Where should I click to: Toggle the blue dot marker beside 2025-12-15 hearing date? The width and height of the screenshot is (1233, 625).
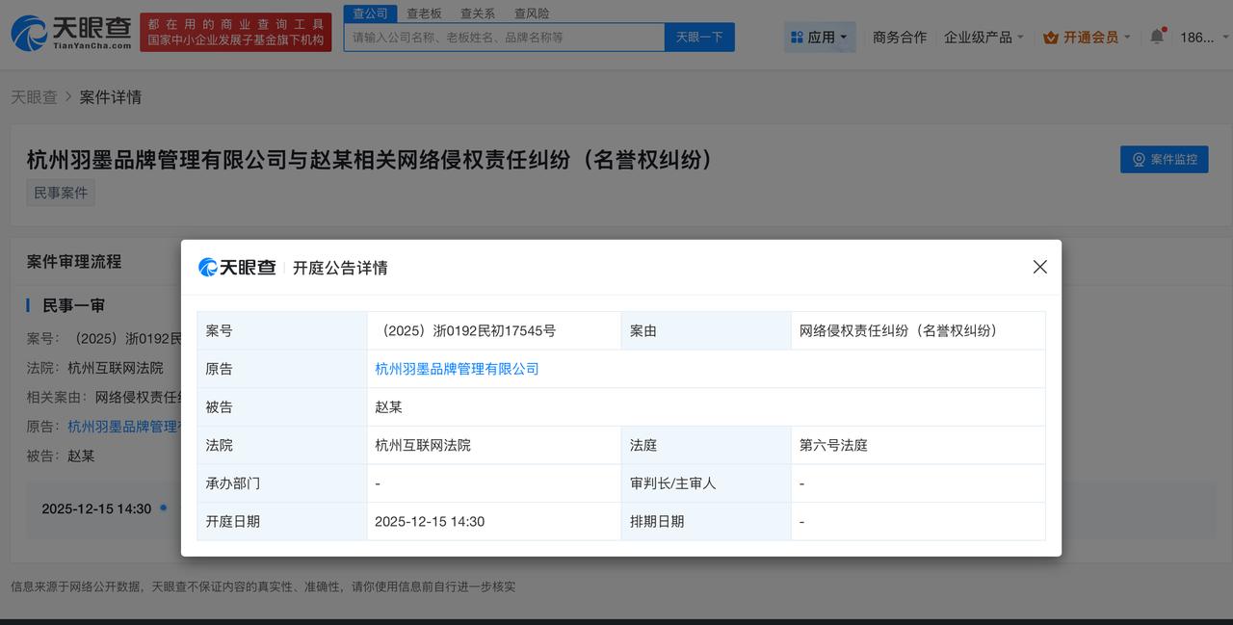point(163,508)
